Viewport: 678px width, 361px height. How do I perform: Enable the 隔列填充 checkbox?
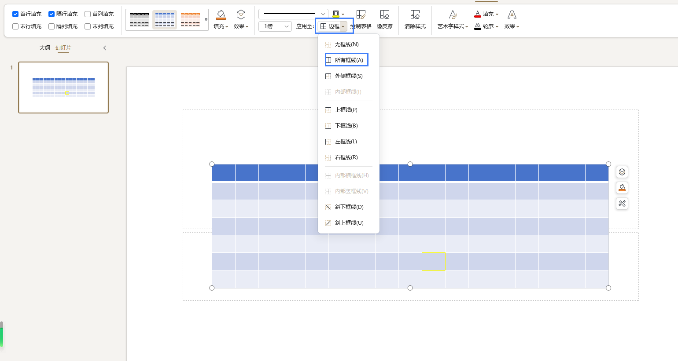(x=52, y=26)
